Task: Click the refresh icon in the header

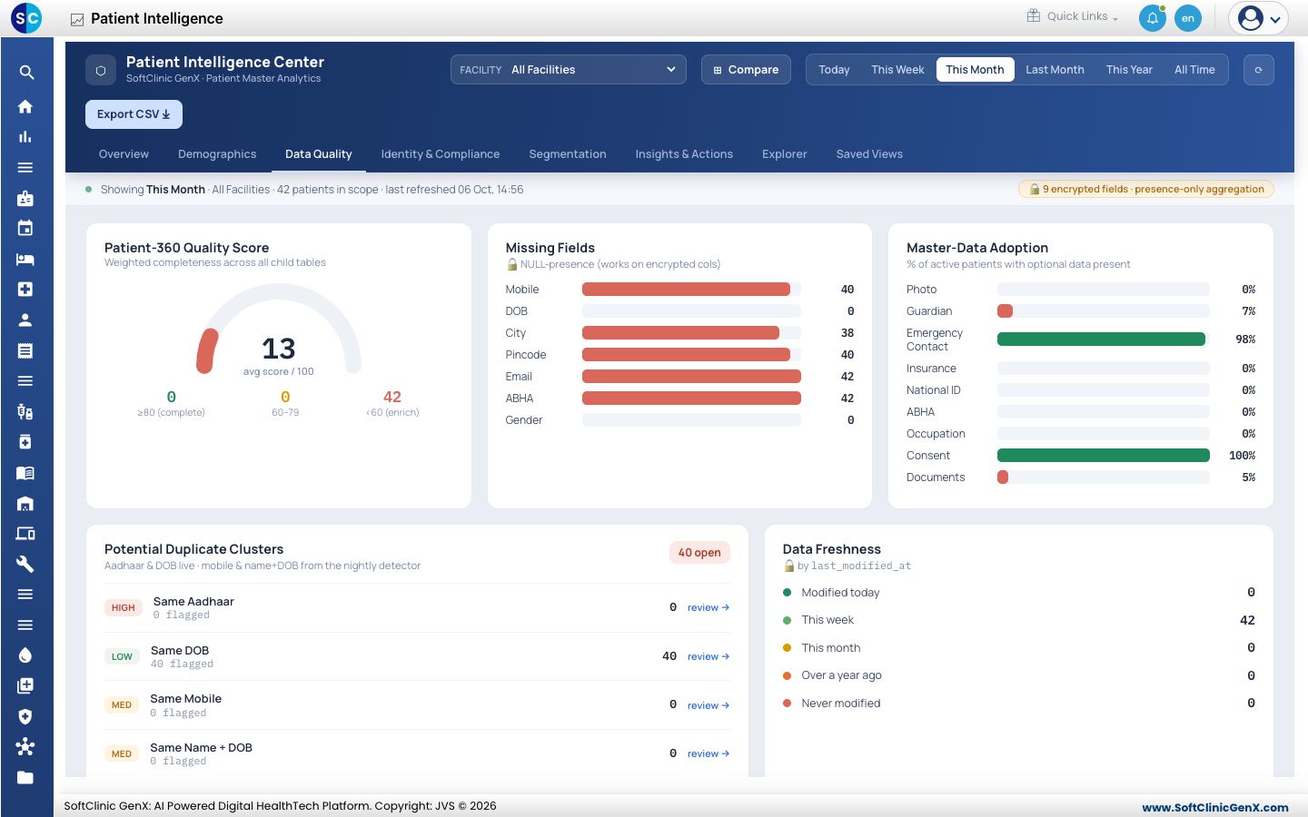Action: tap(1258, 70)
